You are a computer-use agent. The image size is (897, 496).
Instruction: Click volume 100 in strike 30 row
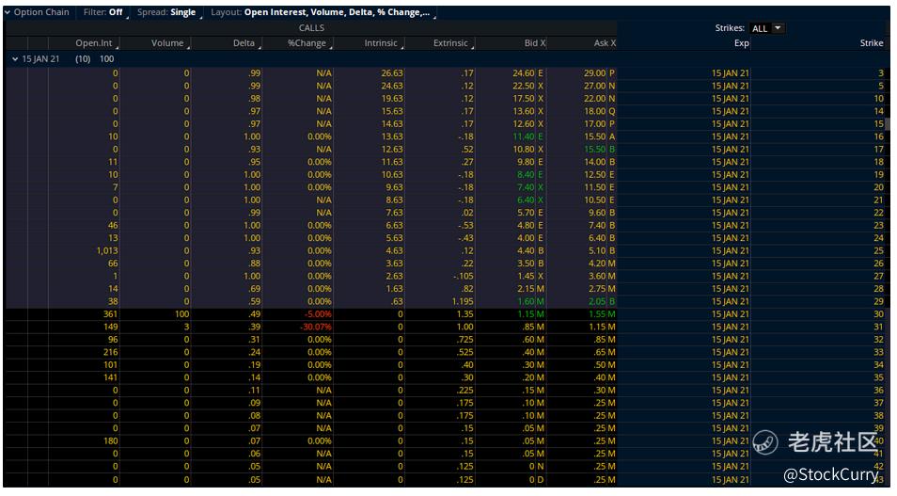[181, 313]
